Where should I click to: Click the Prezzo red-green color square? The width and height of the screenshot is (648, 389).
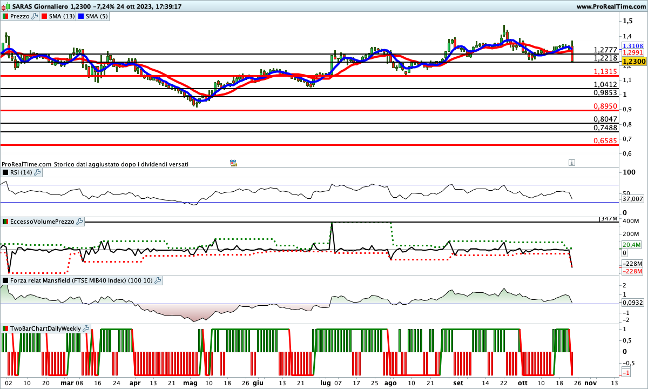click(5, 17)
